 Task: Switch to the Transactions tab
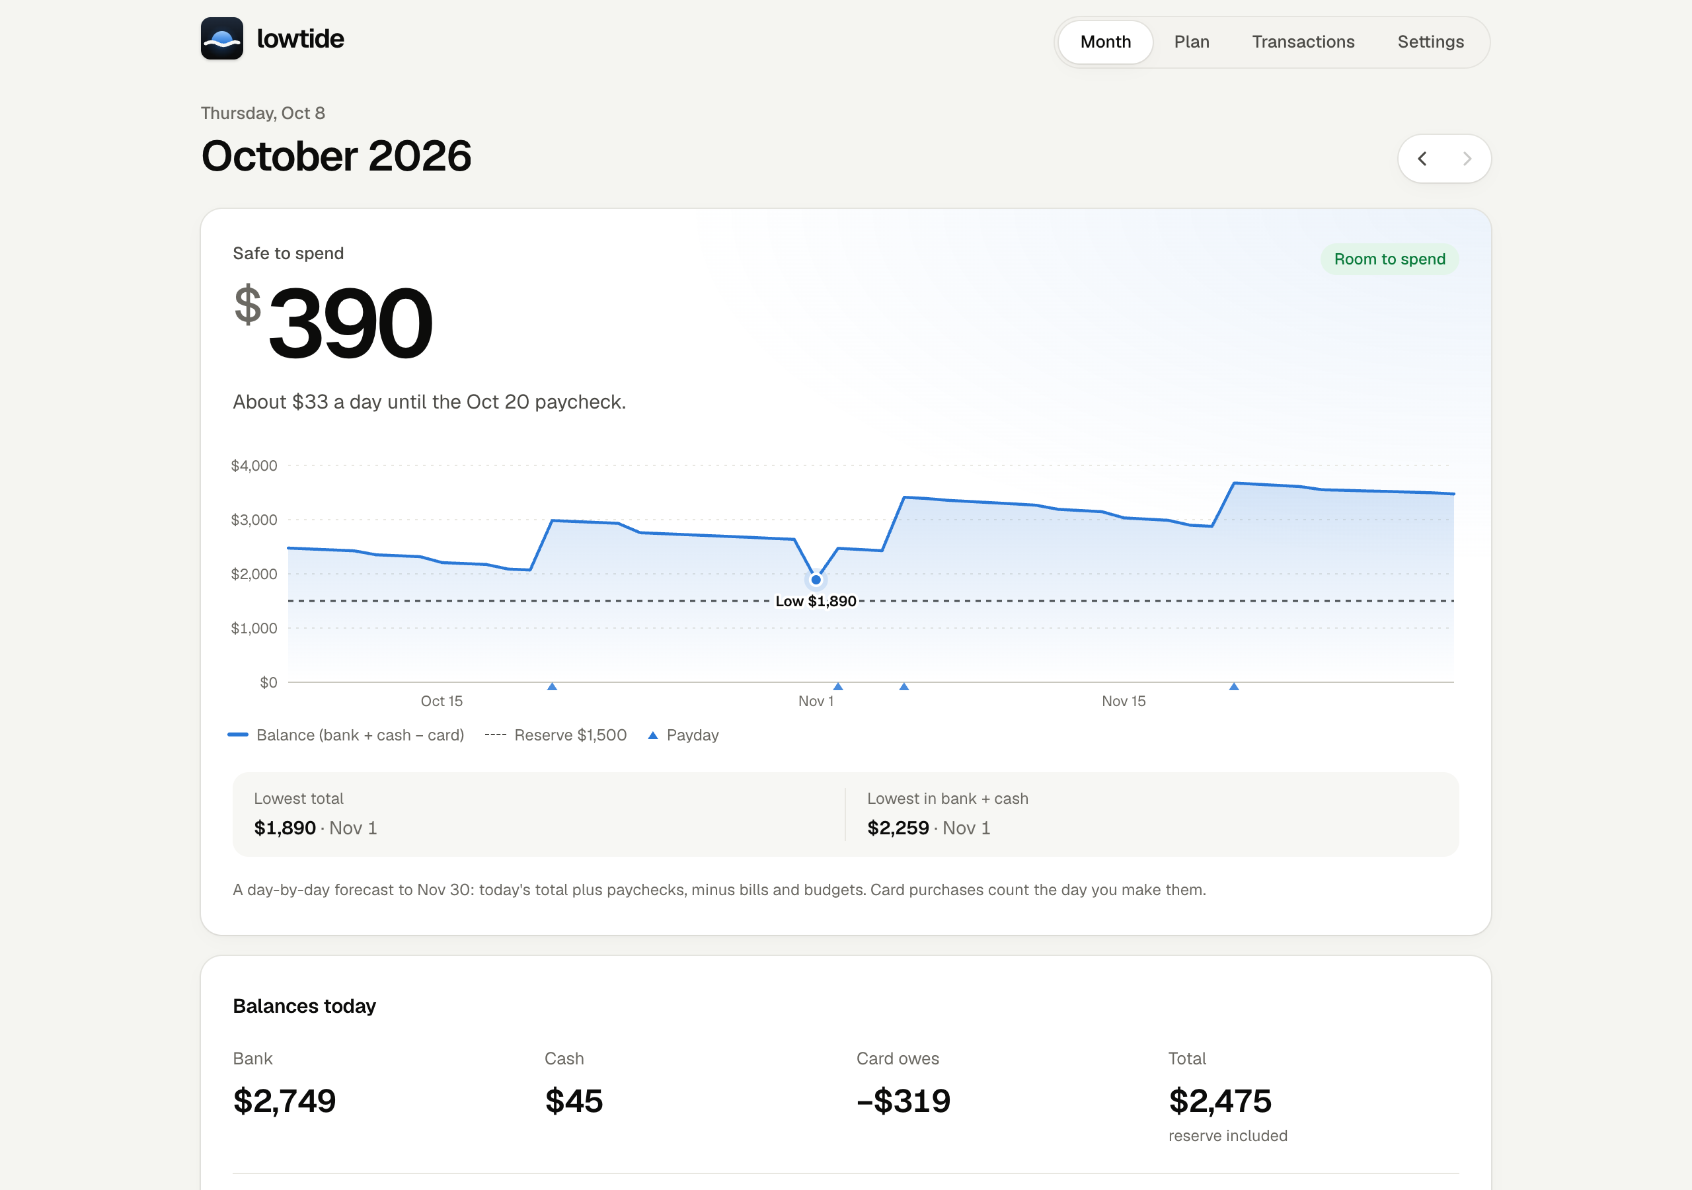pos(1303,42)
